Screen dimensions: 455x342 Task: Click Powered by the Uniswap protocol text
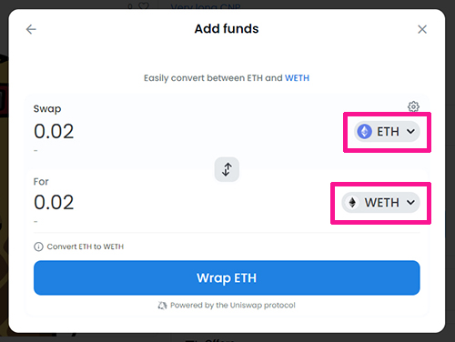[x=233, y=306]
